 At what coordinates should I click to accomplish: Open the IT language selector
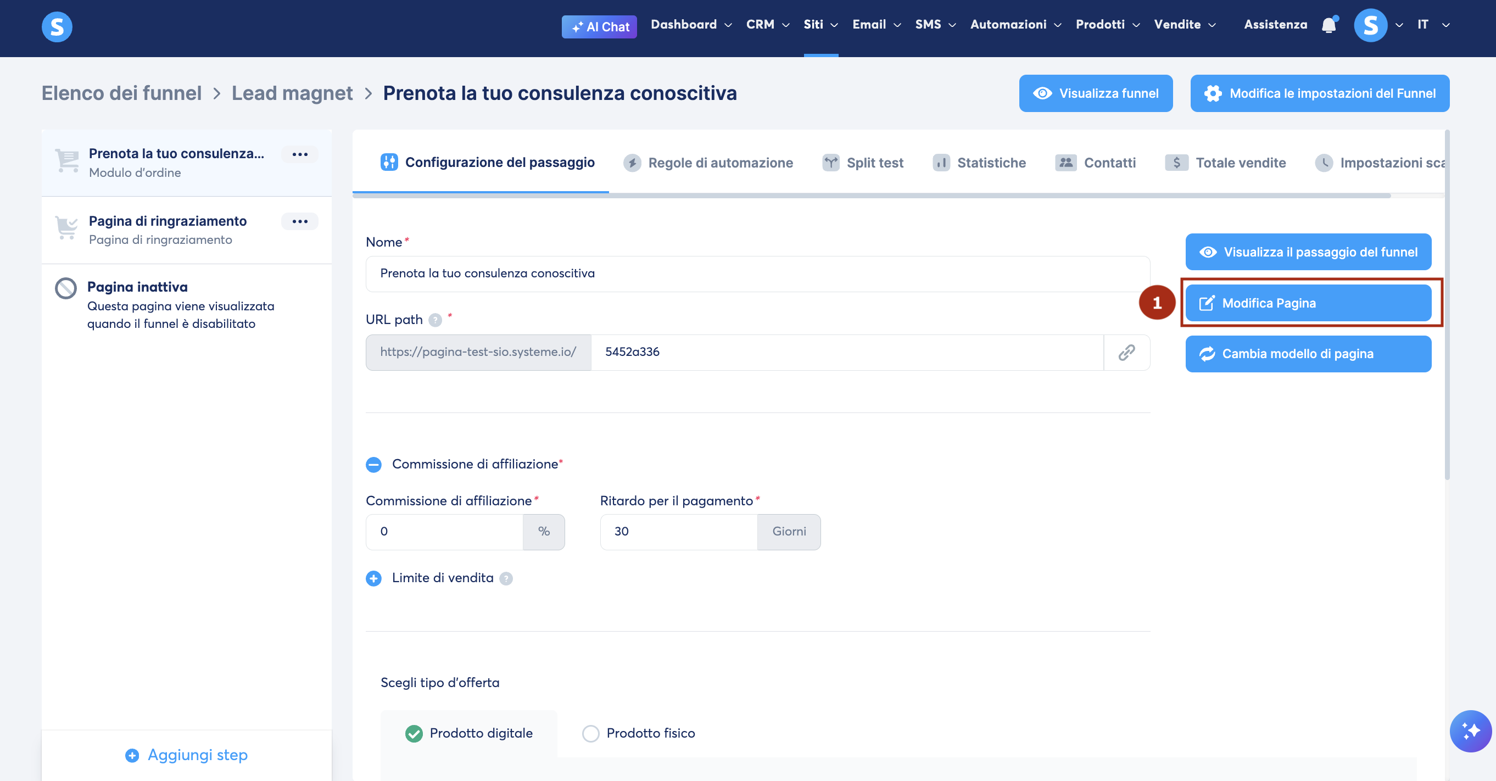1433,24
